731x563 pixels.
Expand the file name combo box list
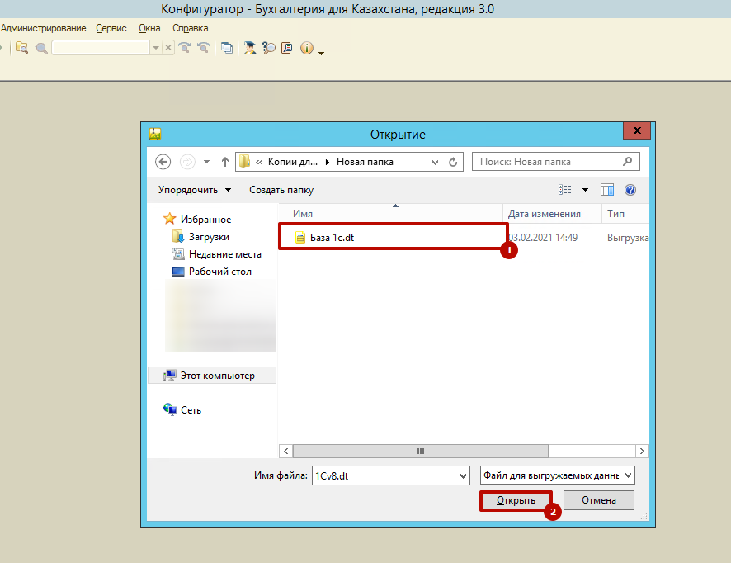point(462,475)
